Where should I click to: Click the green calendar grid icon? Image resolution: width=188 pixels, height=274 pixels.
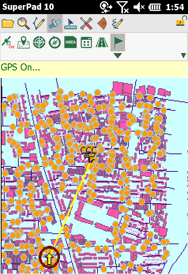[86, 42]
